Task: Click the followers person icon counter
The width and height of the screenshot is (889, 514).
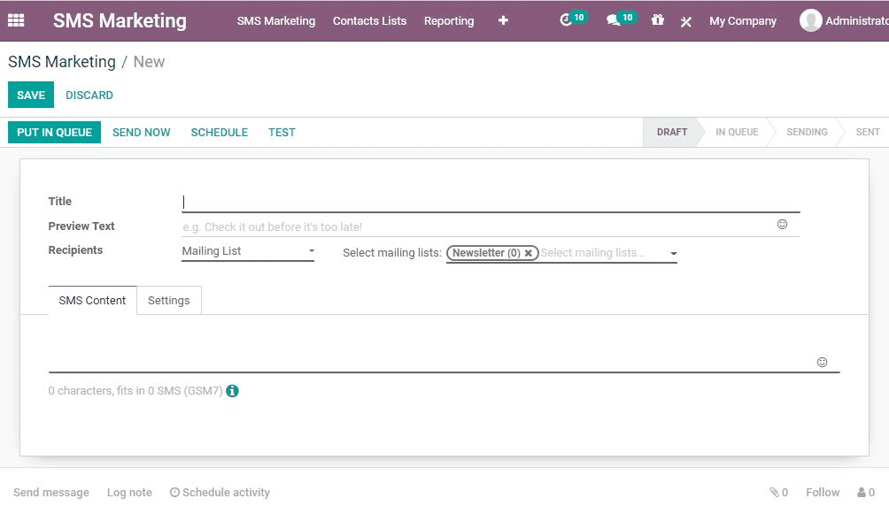Action: coord(866,492)
